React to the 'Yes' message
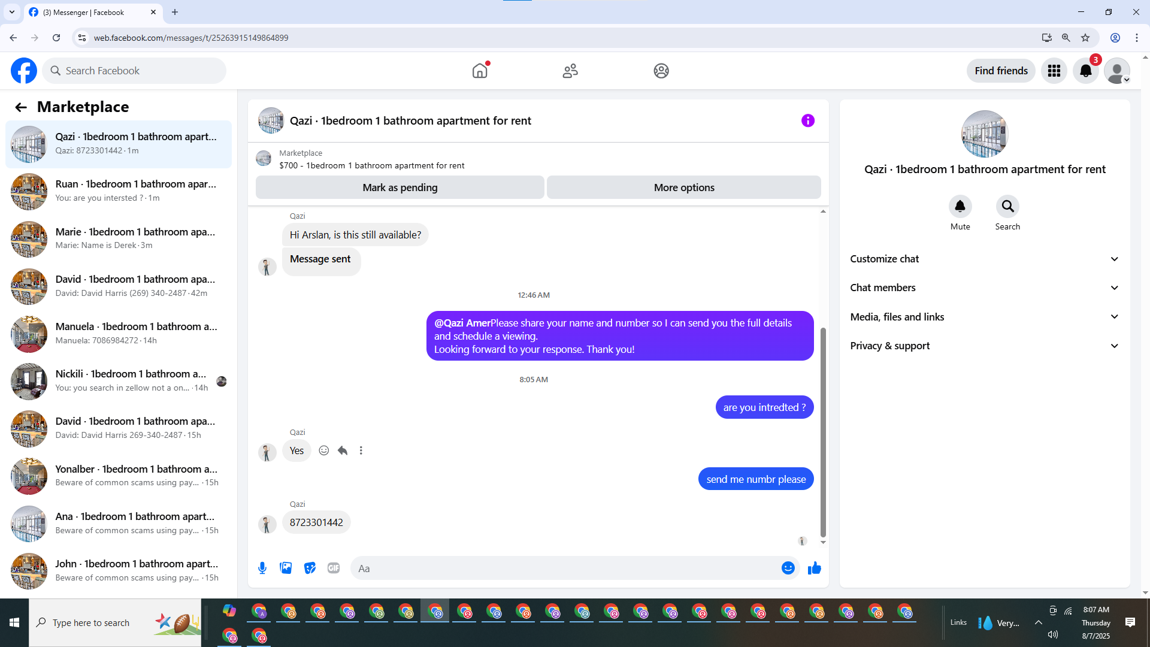The image size is (1150, 647). click(x=324, y=451)
